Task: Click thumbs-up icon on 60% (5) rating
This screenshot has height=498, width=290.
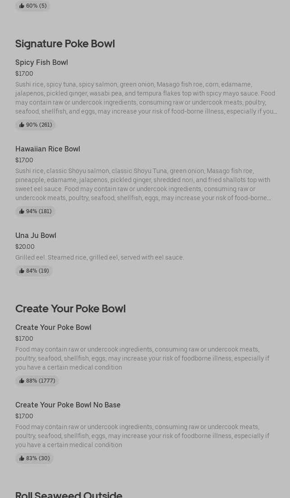Action: 22,6
